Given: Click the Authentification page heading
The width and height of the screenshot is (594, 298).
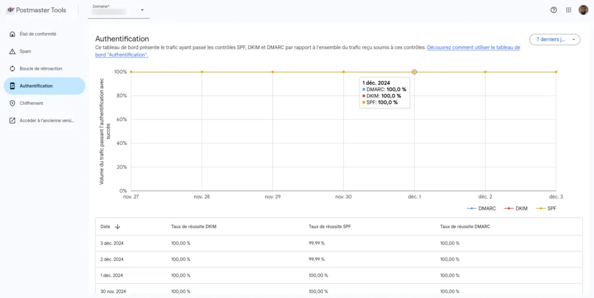Looking at the screenshot, I should coord(122,39).
